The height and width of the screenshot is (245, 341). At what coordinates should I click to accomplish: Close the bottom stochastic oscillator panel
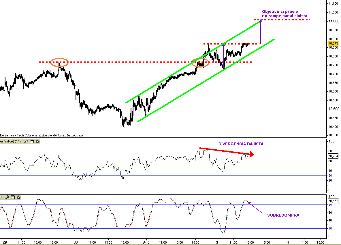point(18,197)
